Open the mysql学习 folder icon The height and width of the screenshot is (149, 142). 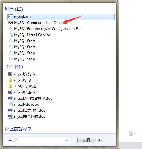click(10, 80)
